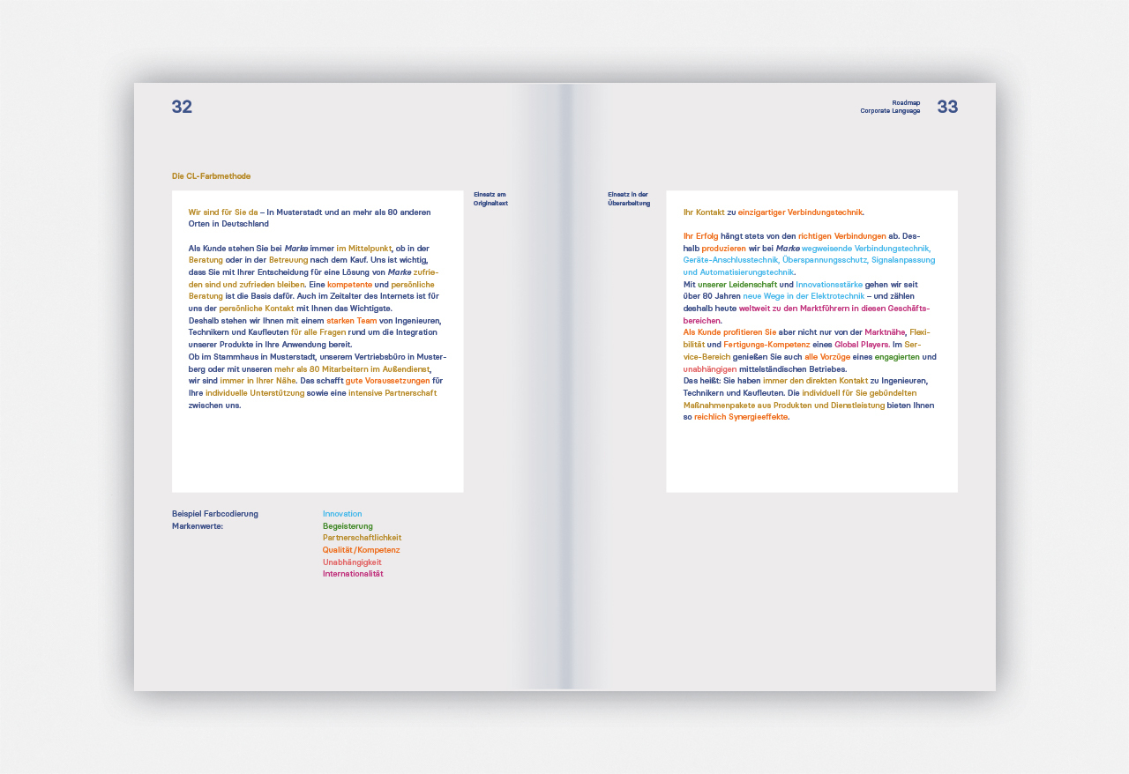
Task: Select the Roadmap Corporate Language header
Action: (890, 107)
